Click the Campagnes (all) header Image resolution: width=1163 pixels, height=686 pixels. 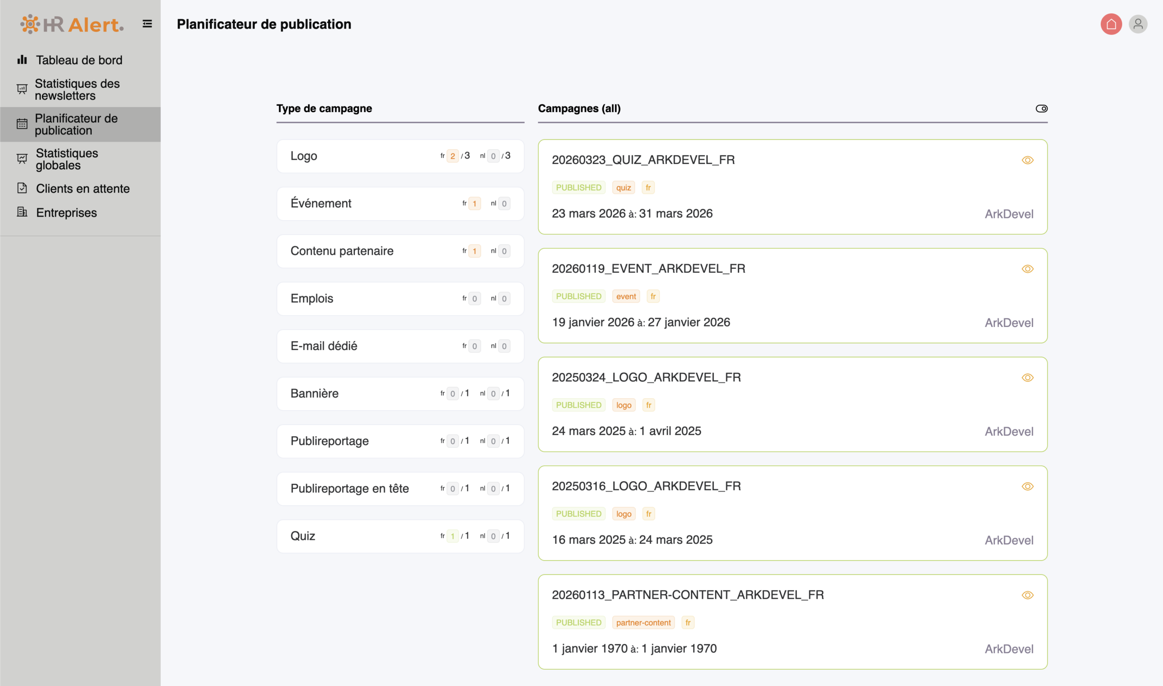point(578,109)
